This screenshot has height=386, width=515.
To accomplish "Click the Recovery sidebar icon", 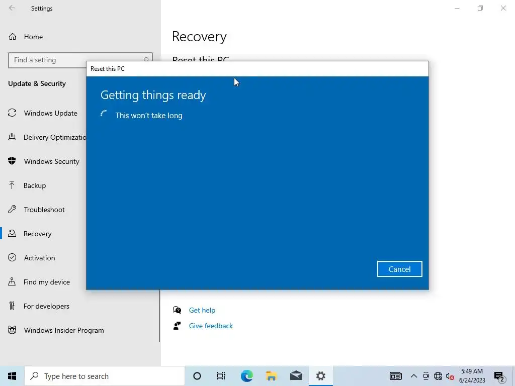I will pyautogui.click(x=12, y=233).
